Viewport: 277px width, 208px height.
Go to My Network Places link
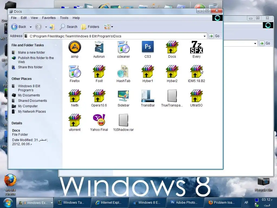click(x=32, y=112)
